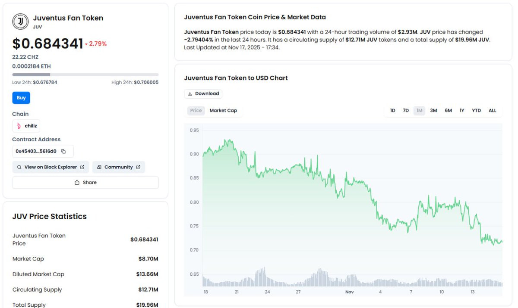The height and width of the screenshot is (308, 518).
Task: Click the contract address 0x45403...5616d0 field
Action: [36, 151]
